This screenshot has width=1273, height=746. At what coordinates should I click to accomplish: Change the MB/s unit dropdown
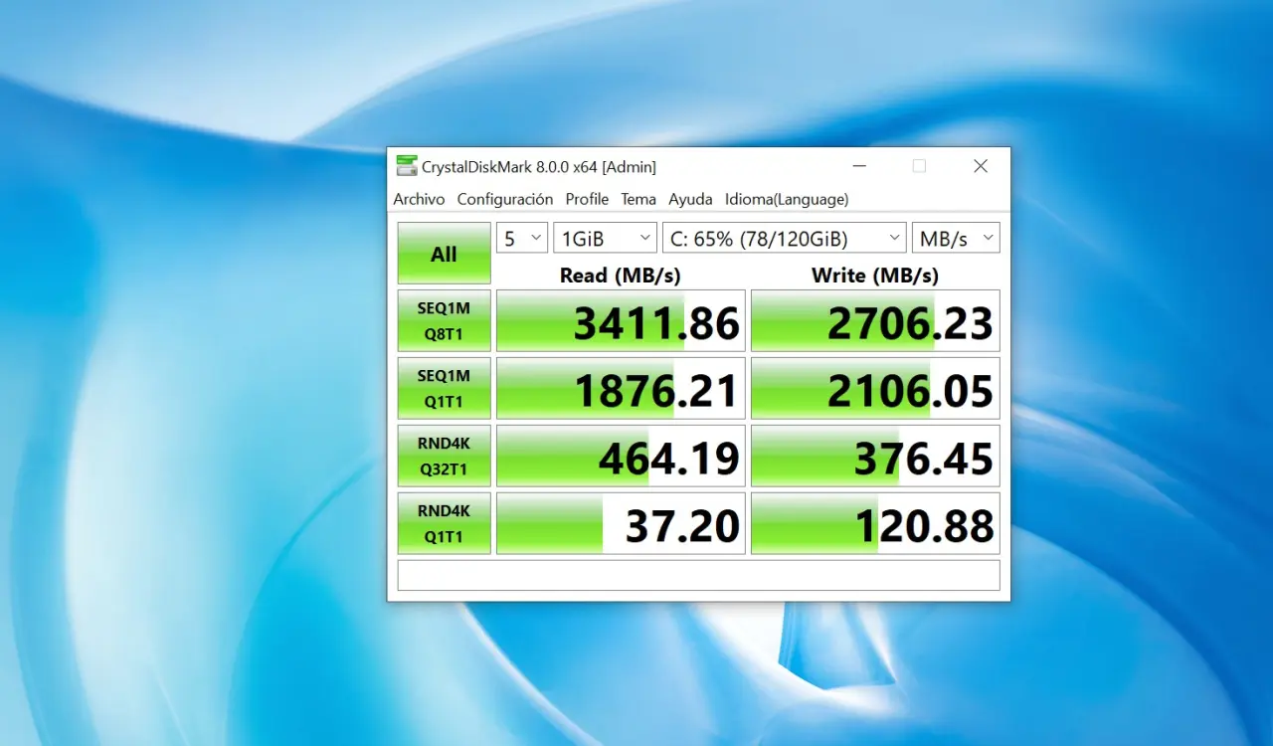(956, 239)
